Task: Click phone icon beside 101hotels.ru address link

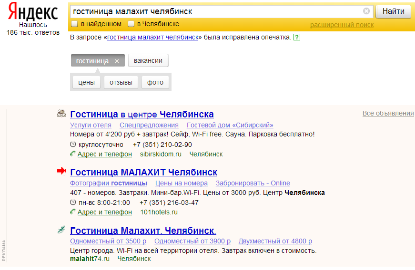Action: coord(73,212)
